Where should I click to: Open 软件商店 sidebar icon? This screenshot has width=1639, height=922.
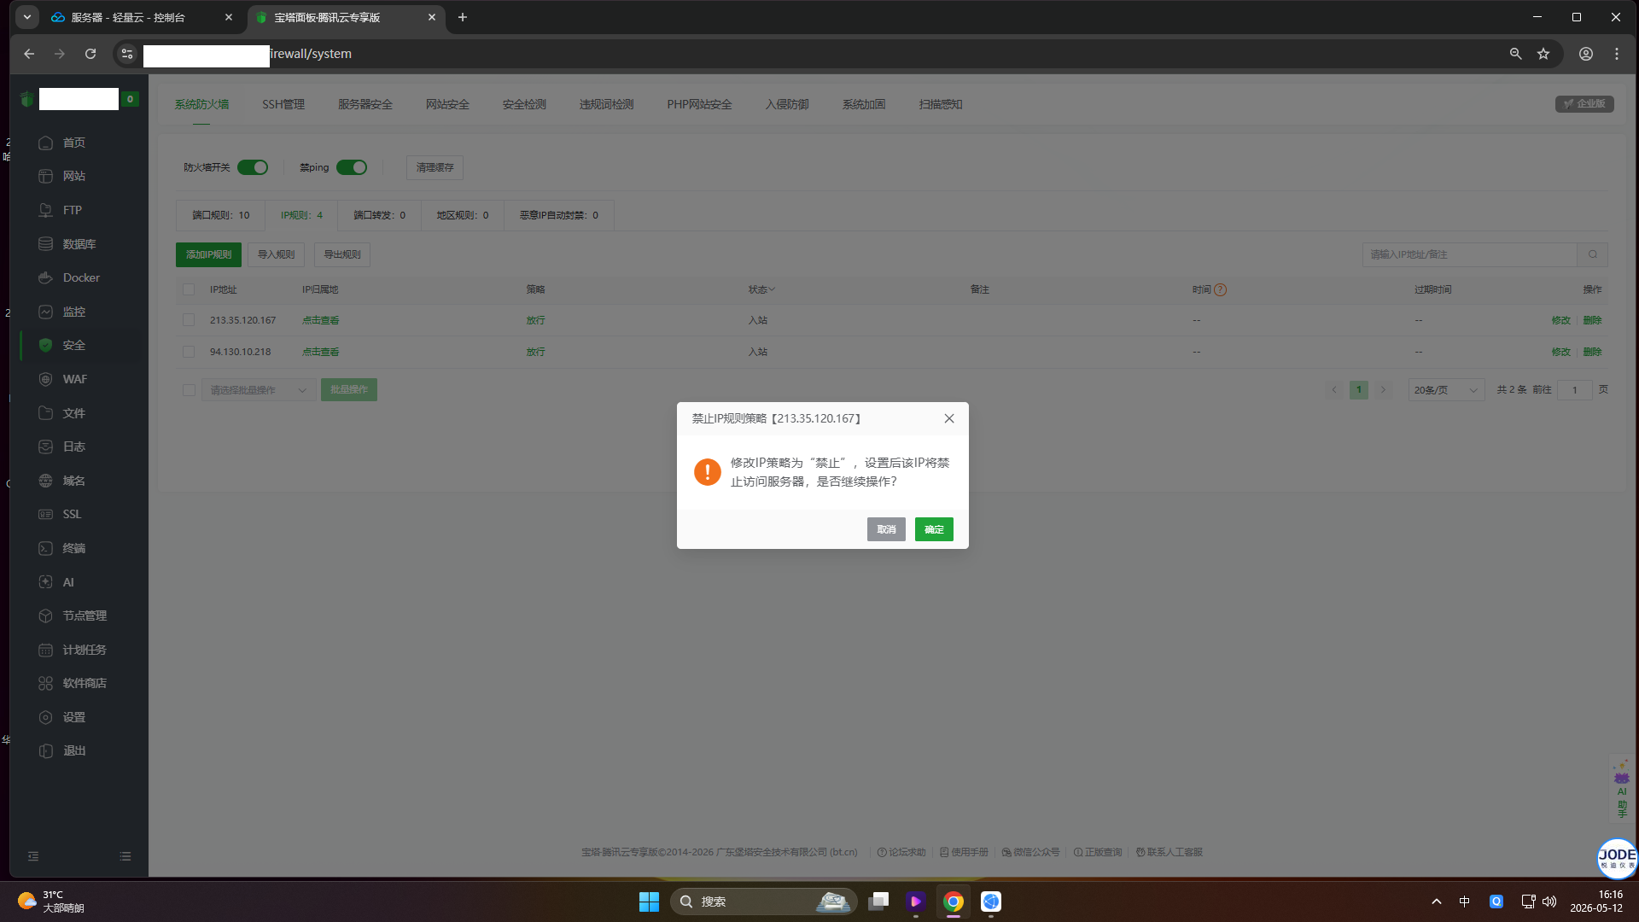[x=46, y=683]
